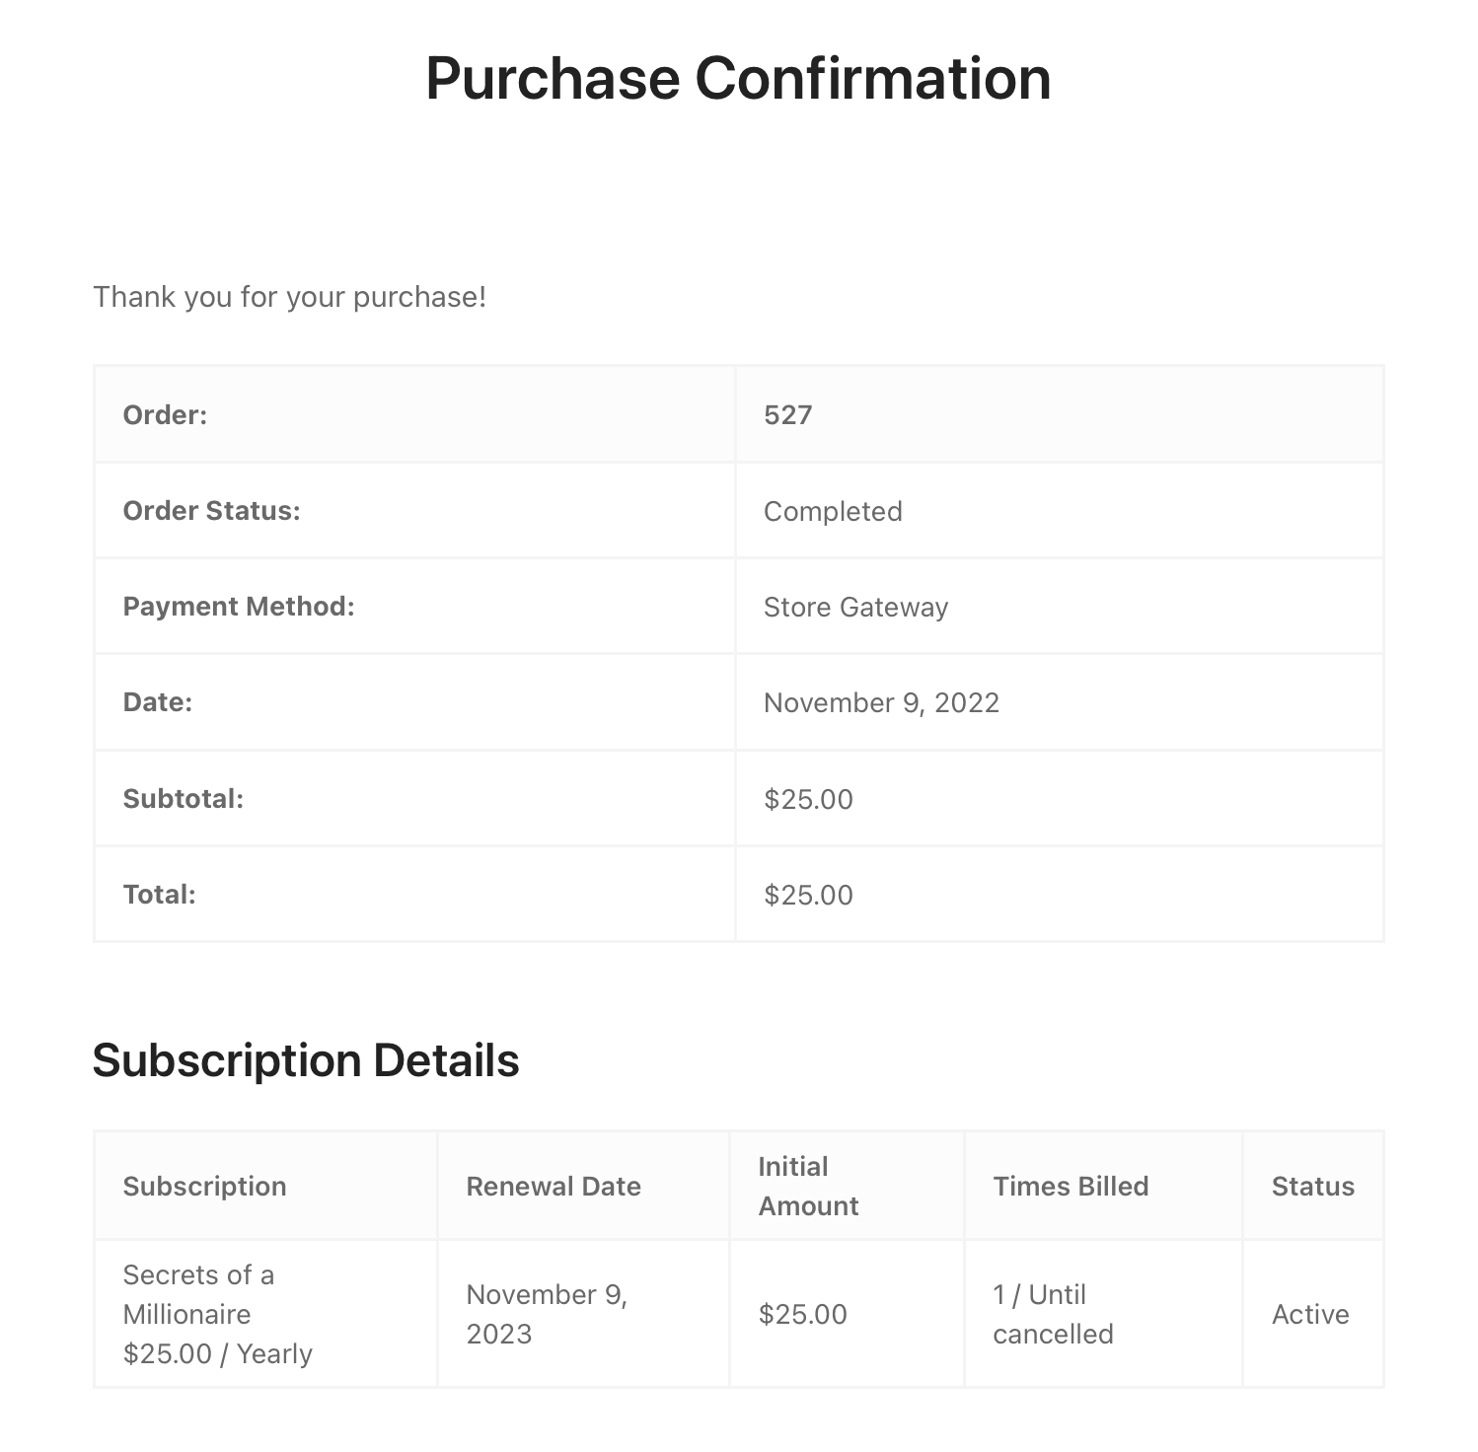Click the Payment Method row label
Image resolution: width=1478 pixels, height=1452 pixels.
pos(239,607)
